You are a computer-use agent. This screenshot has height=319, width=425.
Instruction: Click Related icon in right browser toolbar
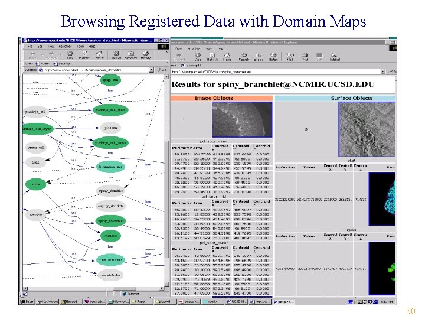334,57
